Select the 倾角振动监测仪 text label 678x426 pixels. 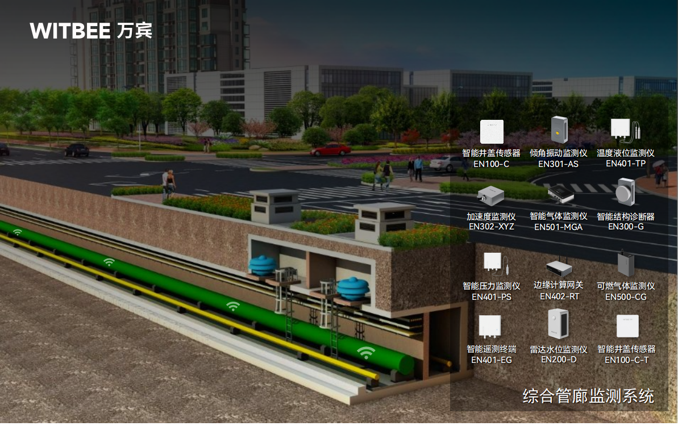tap(558, 153)
